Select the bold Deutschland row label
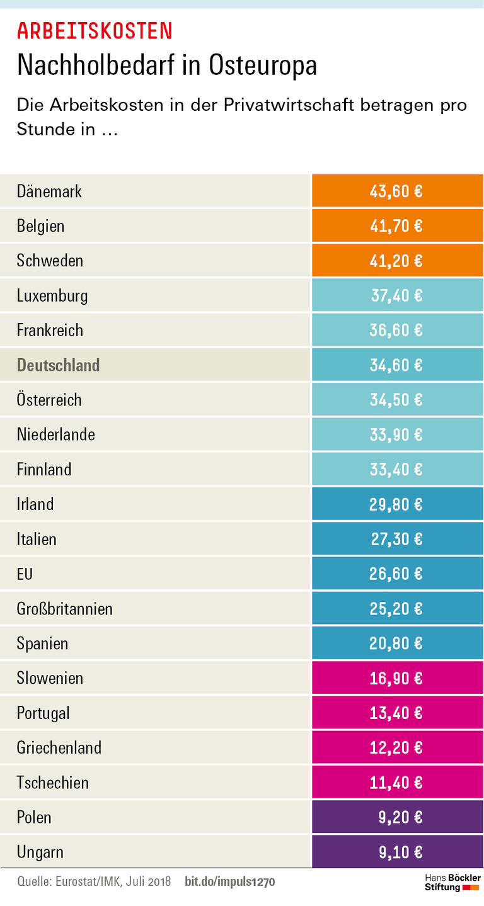Viewport: 484px width, 906px height. click(x=58, y=365)
